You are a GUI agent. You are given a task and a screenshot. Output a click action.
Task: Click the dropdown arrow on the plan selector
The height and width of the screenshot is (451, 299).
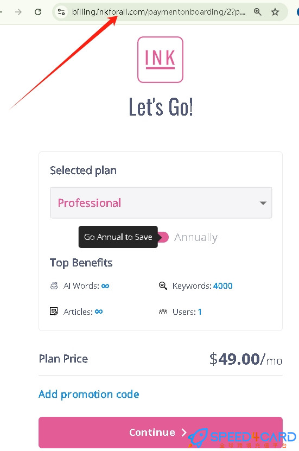pos(263,203)
